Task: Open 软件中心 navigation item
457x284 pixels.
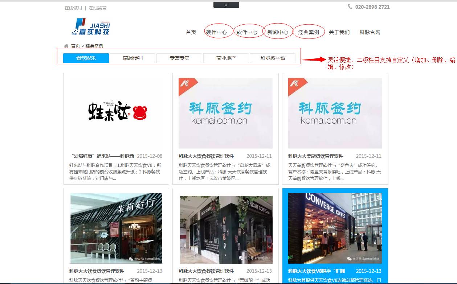Action: (x=247, y=32)
